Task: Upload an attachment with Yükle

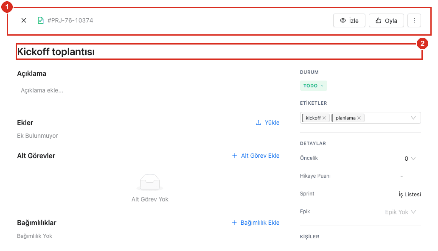Action: 267,123
